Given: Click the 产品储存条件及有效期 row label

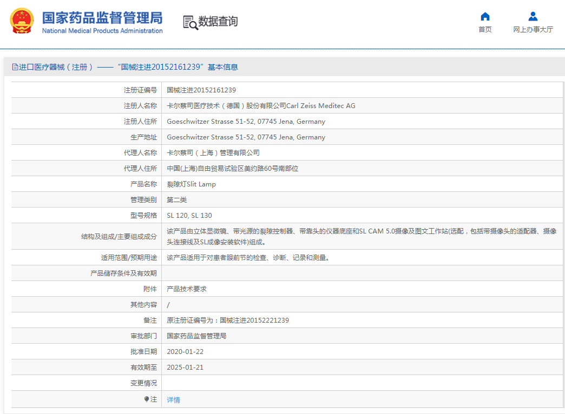Looking at the screenshot, I should pos(123,273).
